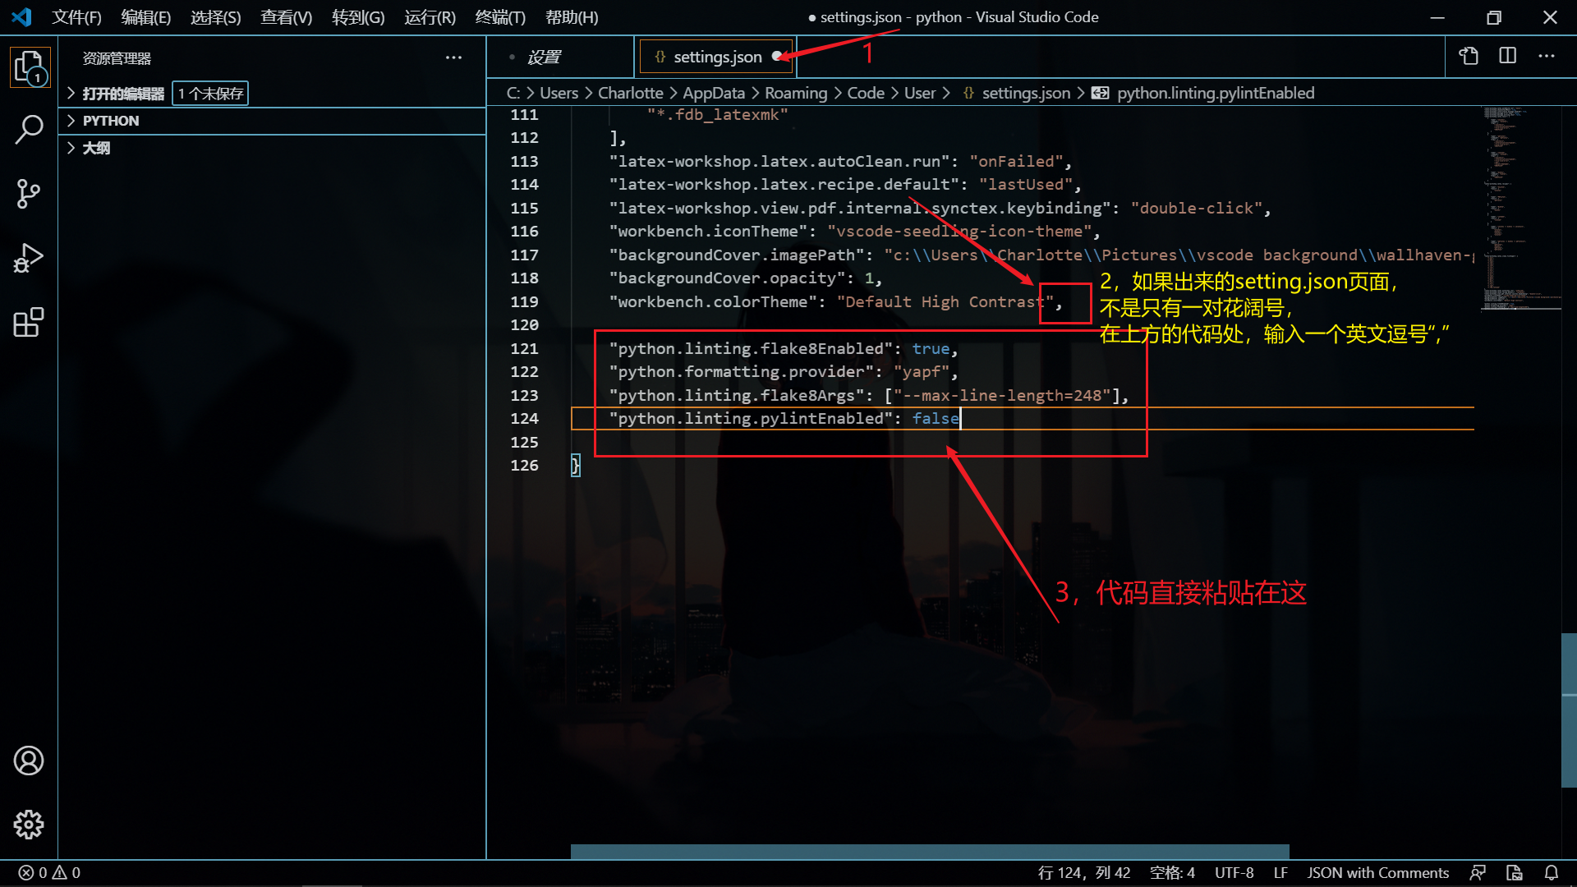Click the horizontal scrollbar of editor
Viewport: 1577px width, 887px height.
(928, 851)
